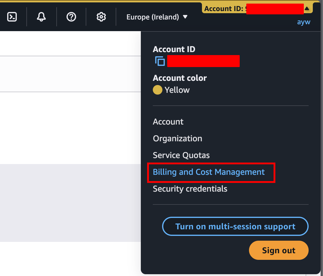Open the Organization page
The height and width of the screenshot is (276, 323).
point(177,139)
